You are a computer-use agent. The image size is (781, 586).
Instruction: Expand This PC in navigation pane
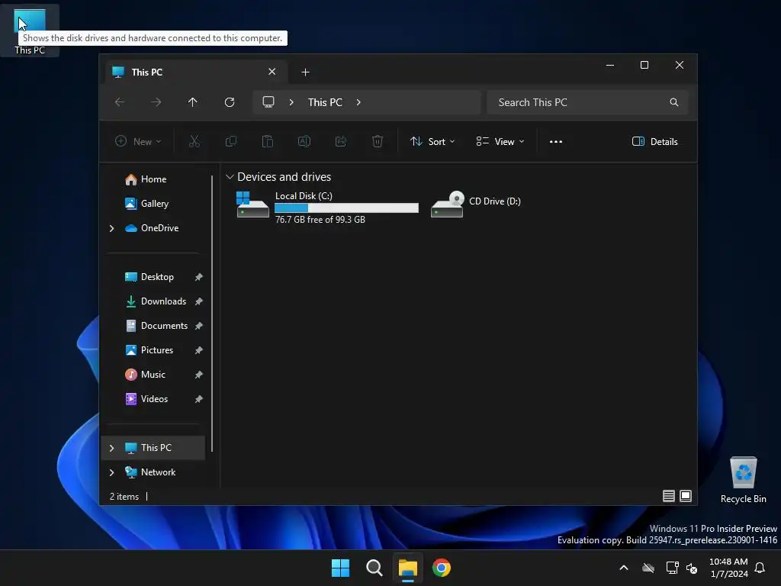(x=111, y=448)
